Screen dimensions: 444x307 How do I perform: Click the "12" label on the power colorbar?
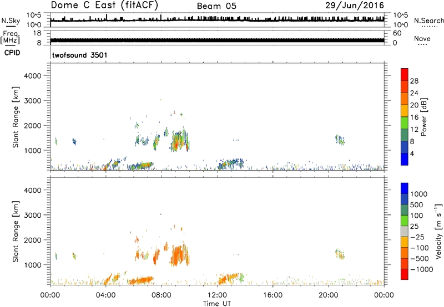414,130
